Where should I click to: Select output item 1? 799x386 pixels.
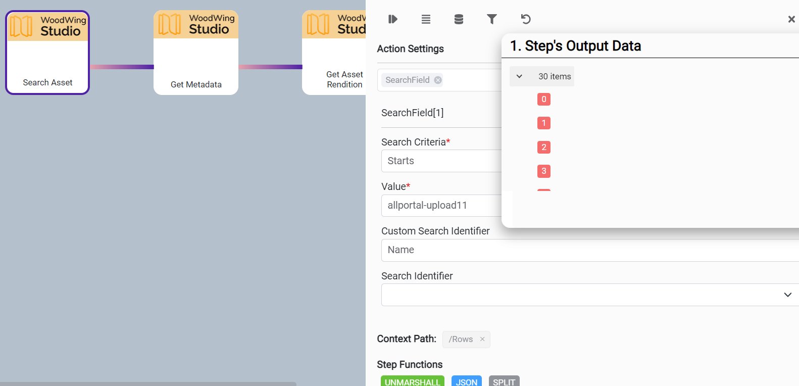tap(543, 123)
